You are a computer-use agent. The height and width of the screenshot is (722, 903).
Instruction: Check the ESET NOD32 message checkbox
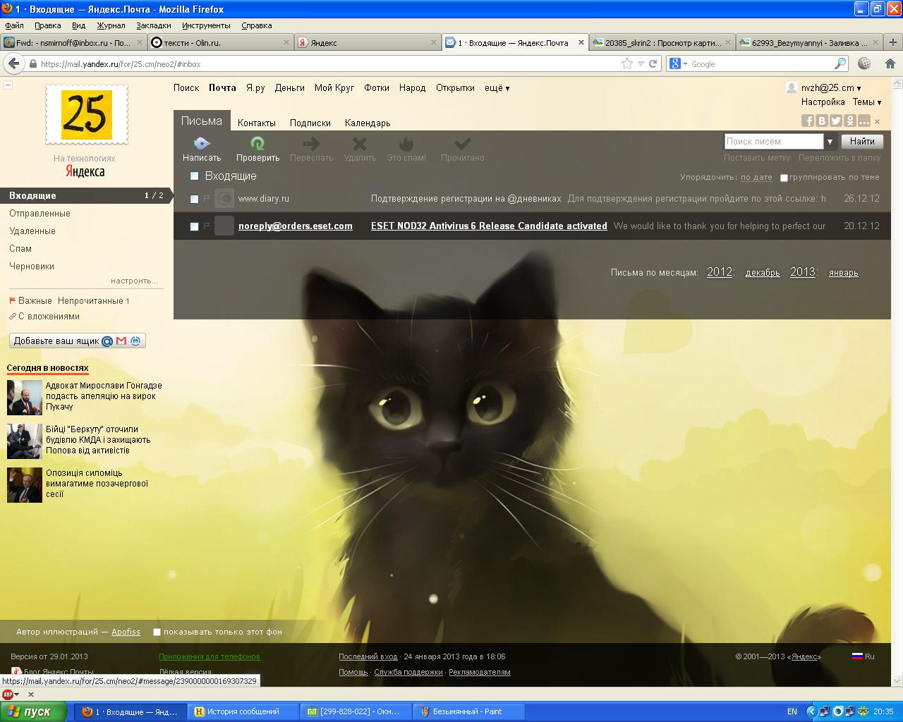[194, 226]
